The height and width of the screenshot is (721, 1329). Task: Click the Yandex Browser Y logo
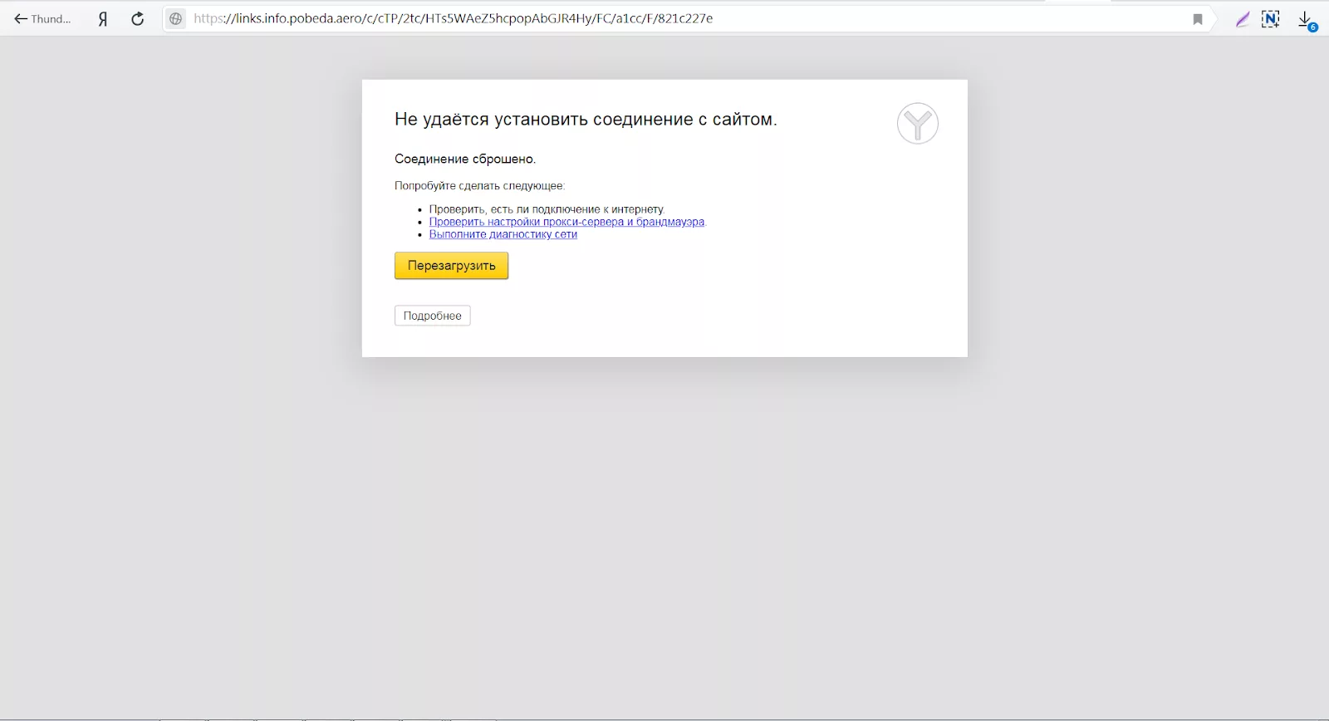918,124
